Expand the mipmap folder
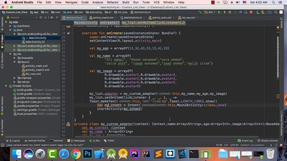 pyautogui.click(x=14, y=78)
